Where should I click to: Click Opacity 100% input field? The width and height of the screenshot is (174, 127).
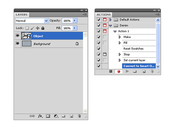67,21
